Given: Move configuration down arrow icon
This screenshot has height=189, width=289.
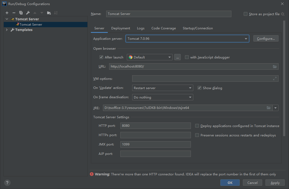Looking at the screenshot, I should [x=42, y=13].
